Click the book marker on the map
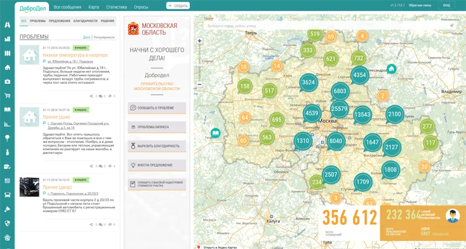This screenshot has height=249, width=466. click(x=215, y=133)
